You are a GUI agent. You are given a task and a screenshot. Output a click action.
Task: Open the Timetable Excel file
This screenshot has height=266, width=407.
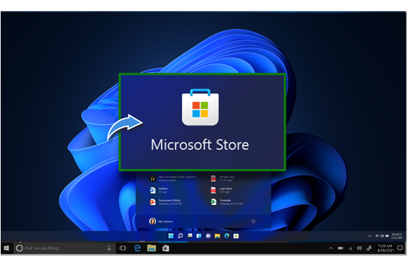227,202
